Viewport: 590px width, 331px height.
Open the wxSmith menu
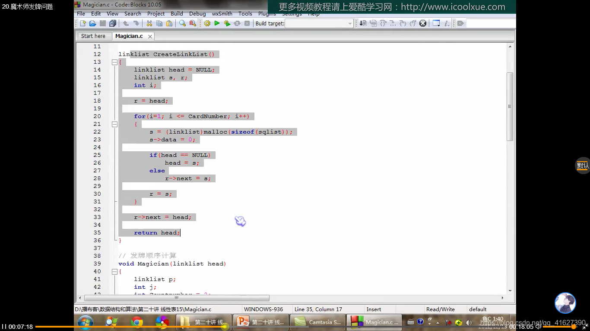tap(222, 14)
